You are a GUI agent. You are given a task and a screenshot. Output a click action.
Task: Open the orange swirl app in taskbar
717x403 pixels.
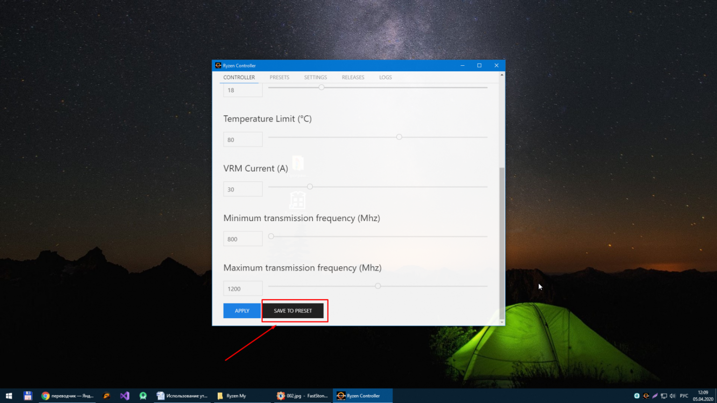106,396
